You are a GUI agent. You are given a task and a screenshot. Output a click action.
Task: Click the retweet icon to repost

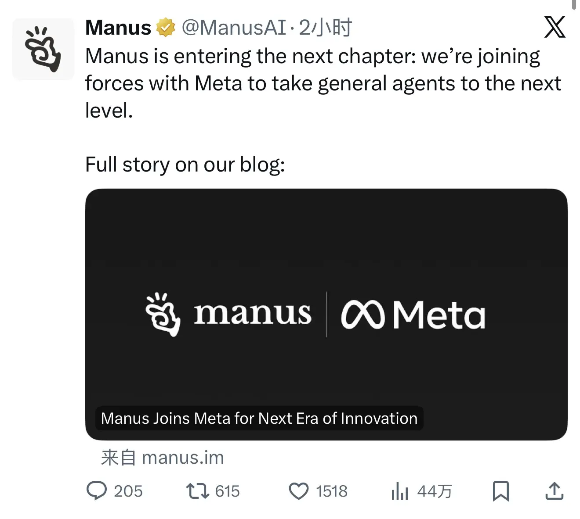pos(197,491)
